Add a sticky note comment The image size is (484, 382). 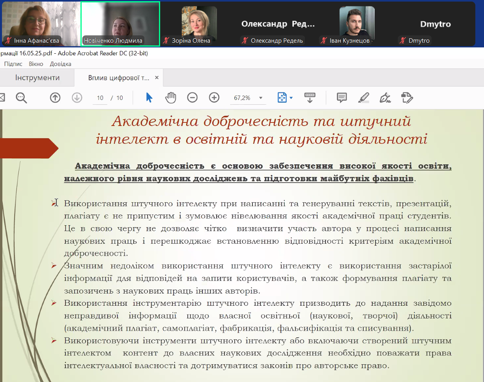pos(342,98)
